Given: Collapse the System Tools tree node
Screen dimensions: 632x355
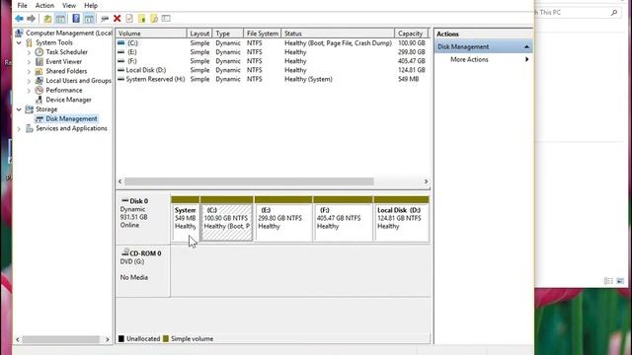Looking at the screenshot, I should [x=19, y=42].
